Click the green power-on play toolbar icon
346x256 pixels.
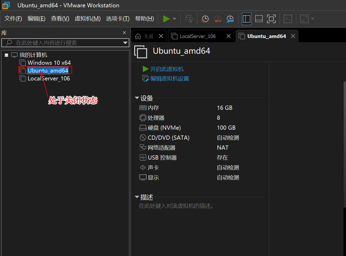pos(166,19)
